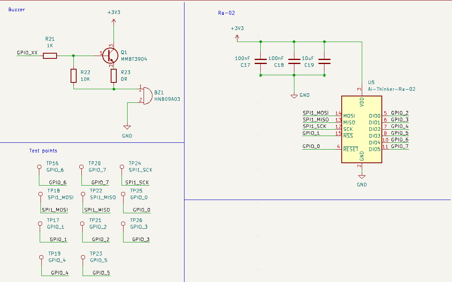Select the R21 1K resistor symbol
452x282 pixels.
50,56
